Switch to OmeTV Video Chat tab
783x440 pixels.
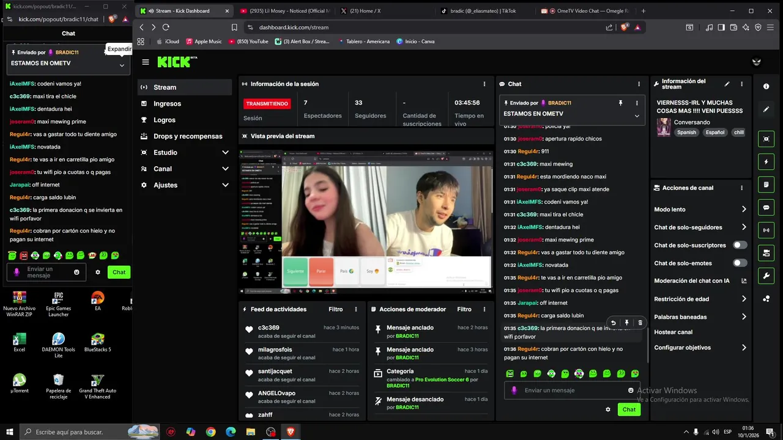point(586,11)
